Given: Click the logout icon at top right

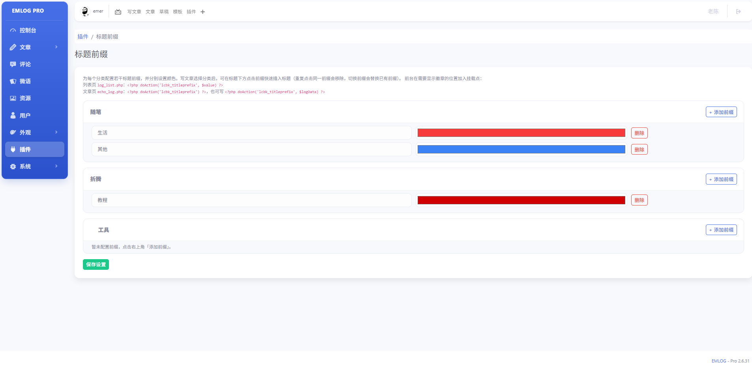Looking at the screenshot, I should coord(739,11).
